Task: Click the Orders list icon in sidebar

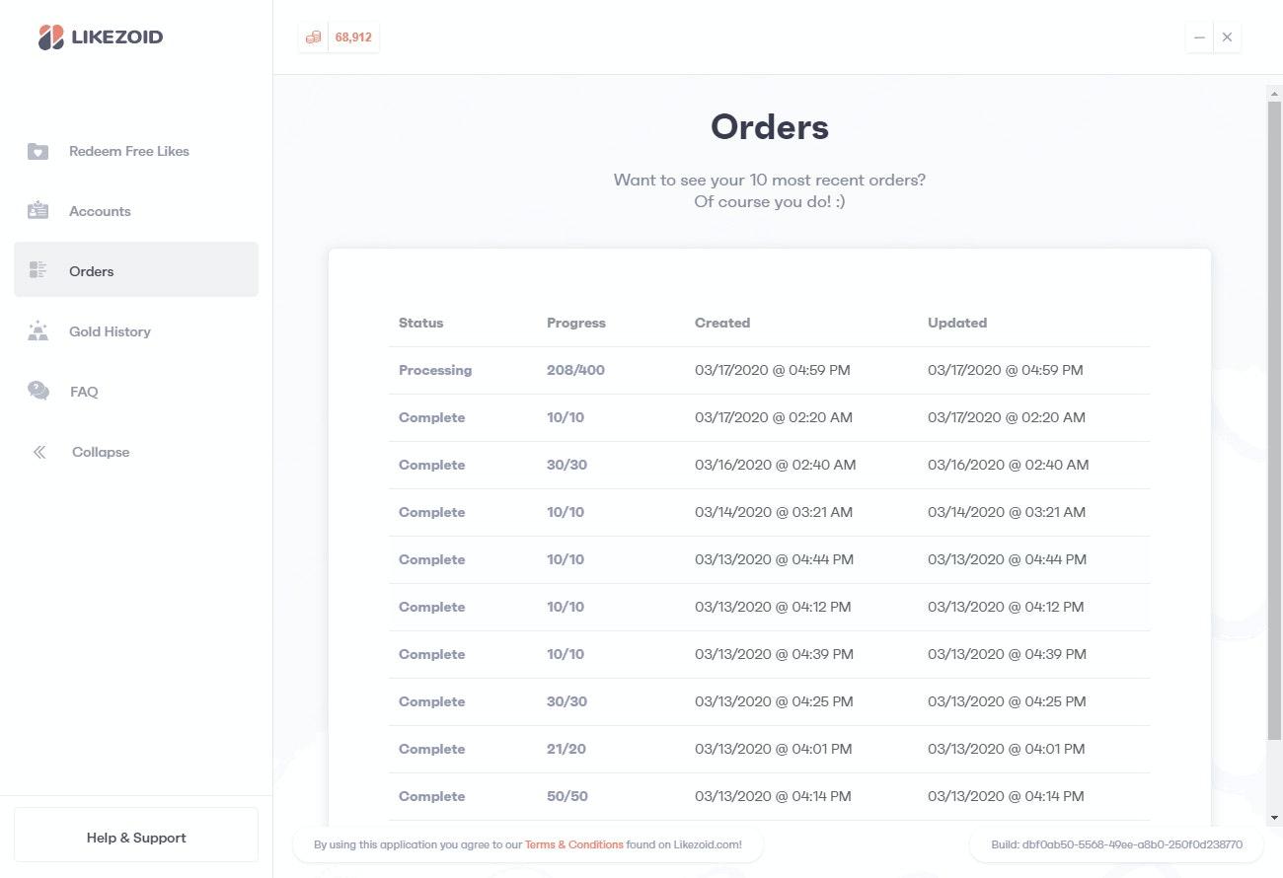Action: pyautogui.click(x=38, y=270)
